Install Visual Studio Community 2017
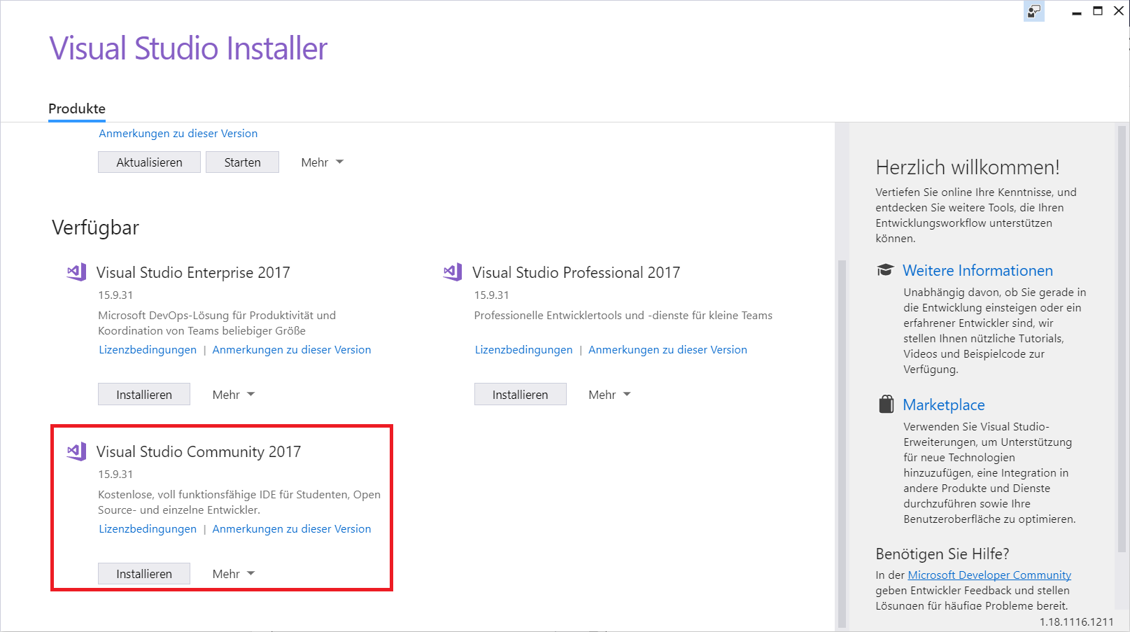The width and height of the screenshot is (1130, 632). pos(144,574)
